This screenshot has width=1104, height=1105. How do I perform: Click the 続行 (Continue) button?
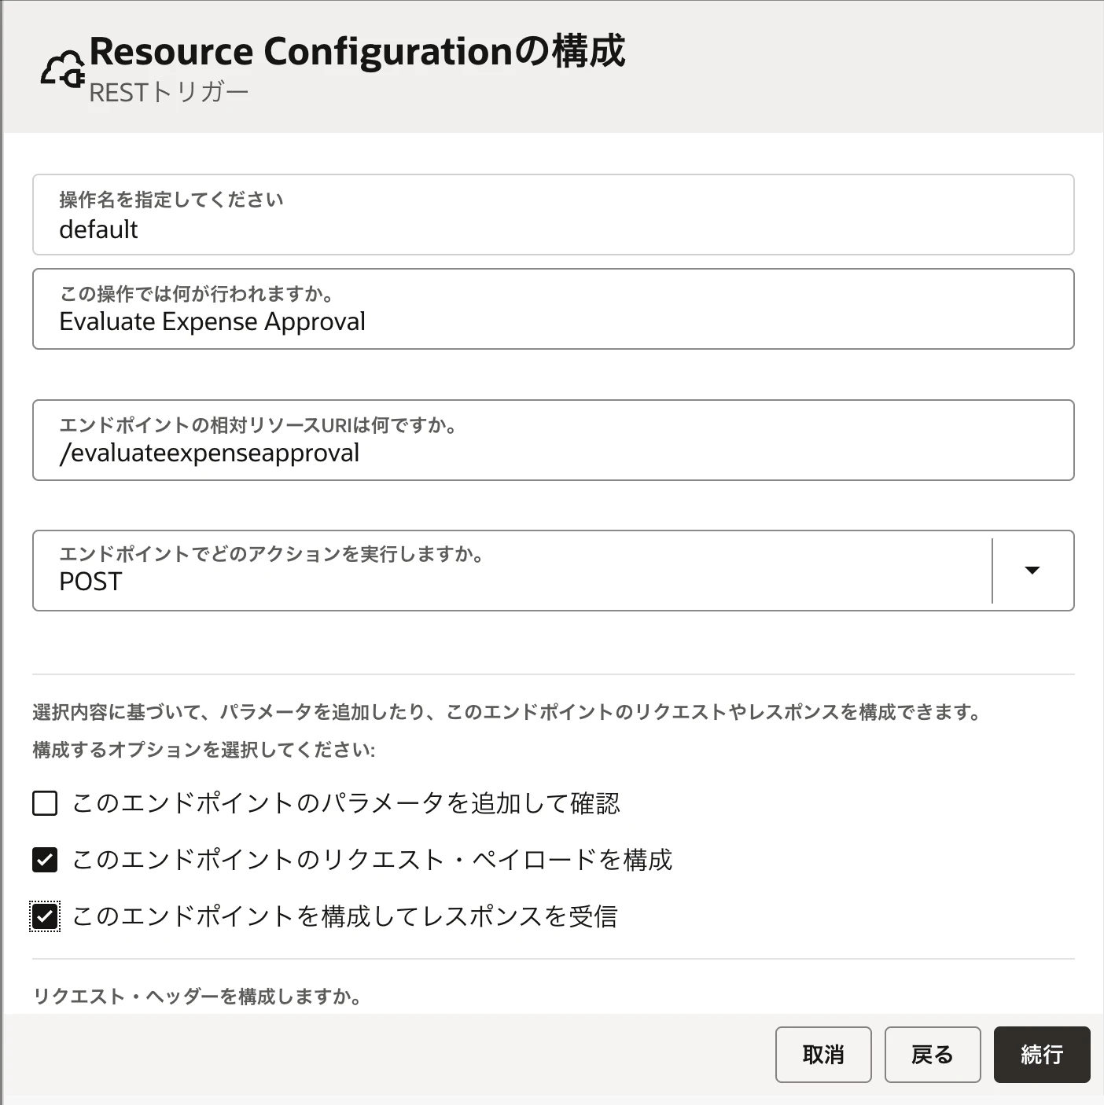1042,1055
